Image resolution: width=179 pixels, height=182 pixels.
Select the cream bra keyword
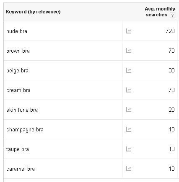(x=18, y=90)
